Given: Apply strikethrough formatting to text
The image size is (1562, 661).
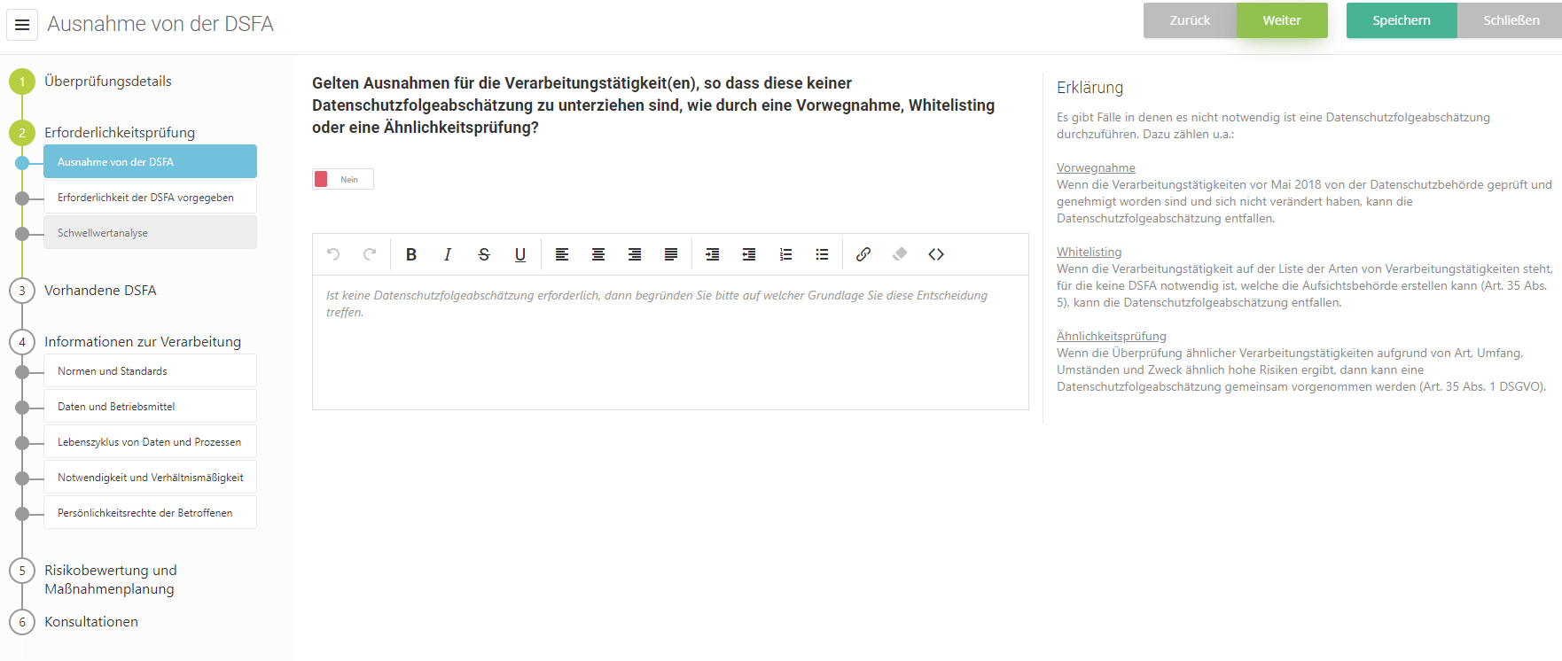Looking at the screenshot, I should pyautogui.click(x=484, y=254).
